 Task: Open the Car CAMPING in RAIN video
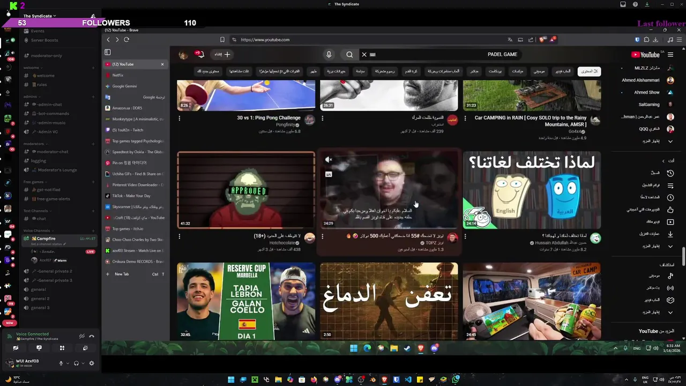tap(532, 95)
